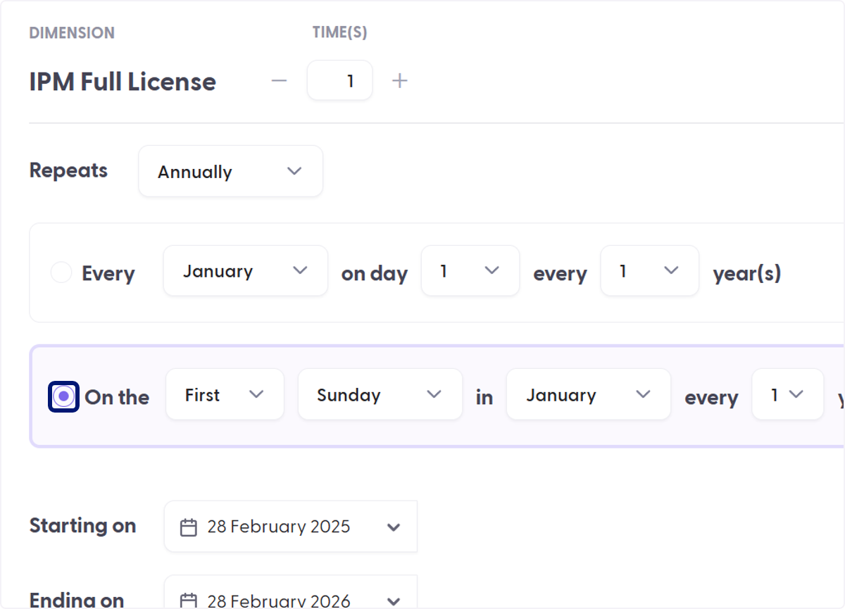
Task: Open the Repeats Annually dropdown
Action: tap(231, 171)
